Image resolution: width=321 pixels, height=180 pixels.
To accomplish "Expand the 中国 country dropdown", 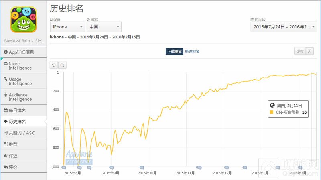I will coord(104,27).
